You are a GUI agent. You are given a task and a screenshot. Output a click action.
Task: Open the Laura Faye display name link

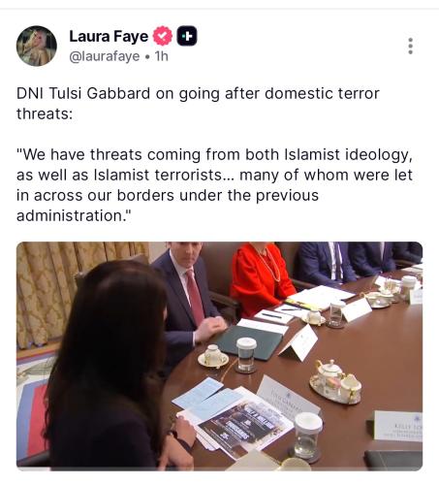click(x=109, y=36)
